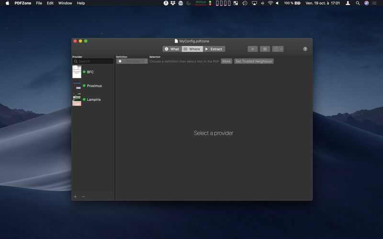Switch to the Extract tab

(x=214, y=49)
